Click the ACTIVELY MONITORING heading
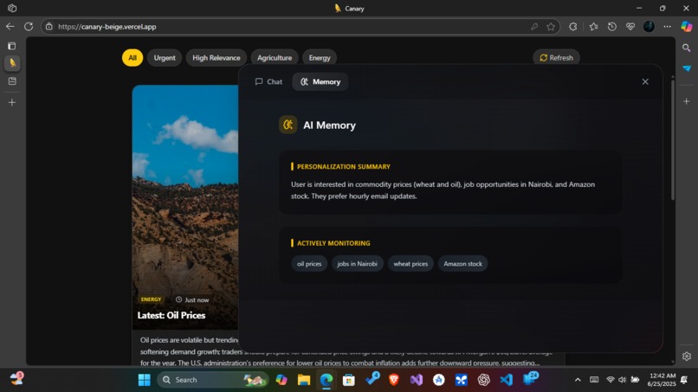The height and width of the screenshot is (392, 698). click(x=333, y=243)
